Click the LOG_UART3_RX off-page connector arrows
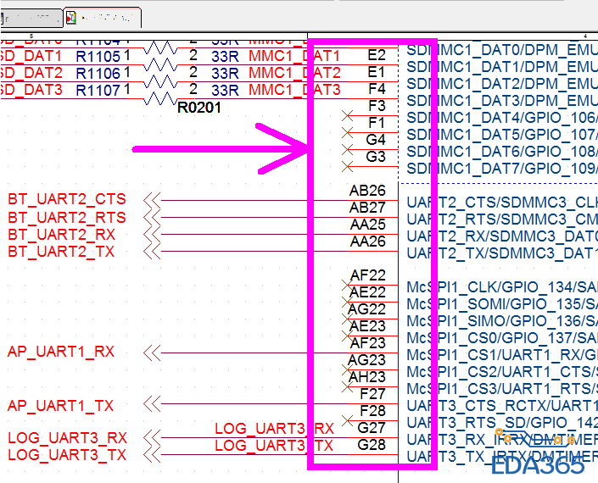Image resolution: width=598 pixels, height=483 pixels. point(152,438)
